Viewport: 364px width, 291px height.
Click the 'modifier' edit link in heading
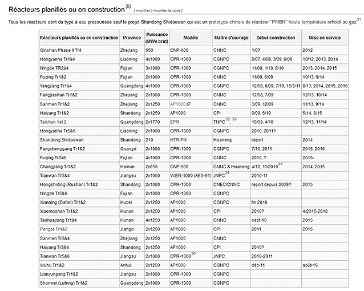pos(143,11)
